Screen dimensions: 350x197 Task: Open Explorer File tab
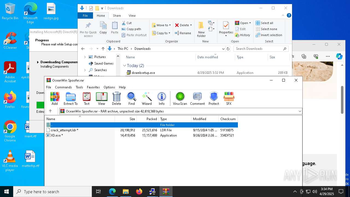tap(85, 16)
